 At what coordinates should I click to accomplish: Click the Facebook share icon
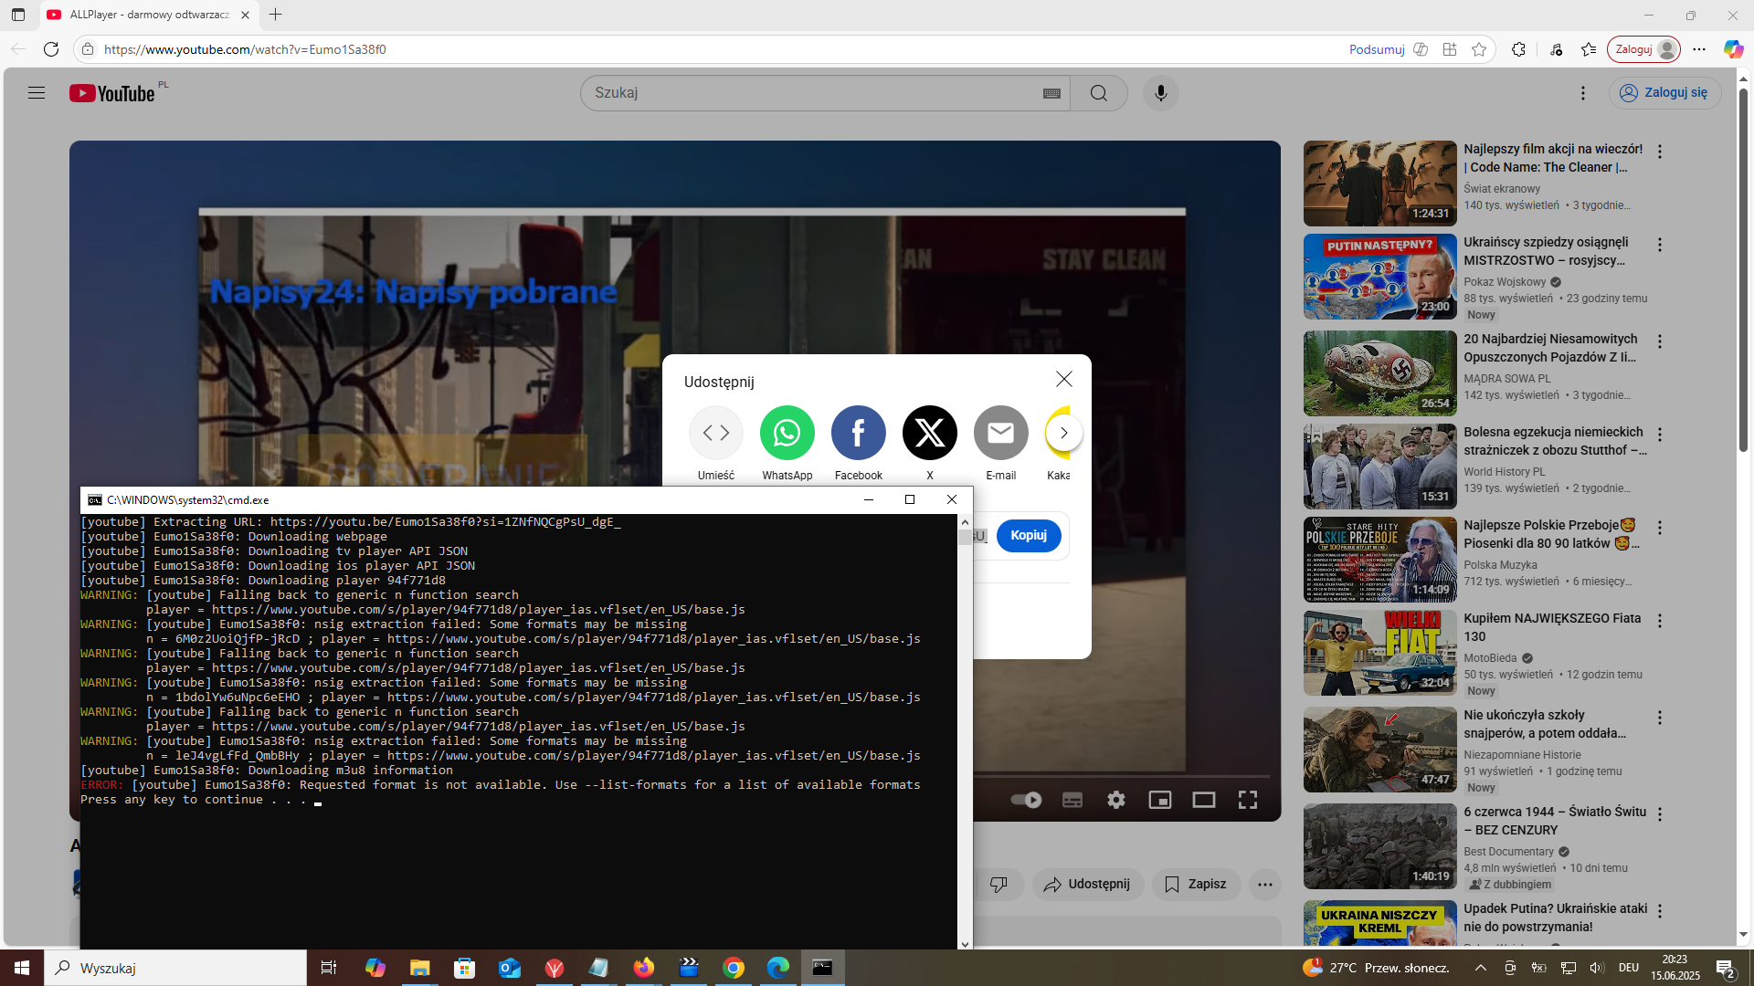(x=858, y=434)
